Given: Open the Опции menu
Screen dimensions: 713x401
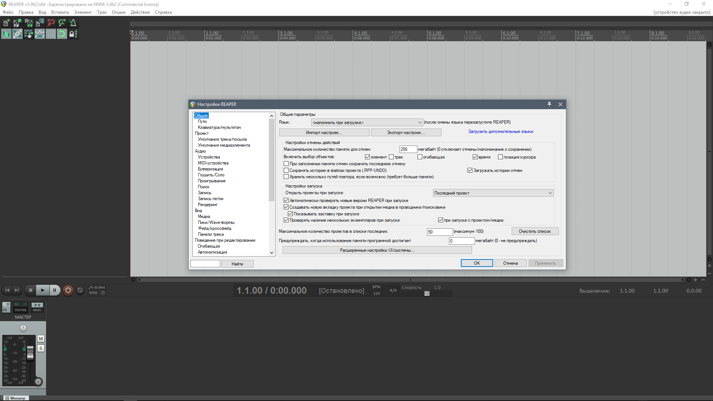Looking at the screenshot, I should tap(118, 12).
